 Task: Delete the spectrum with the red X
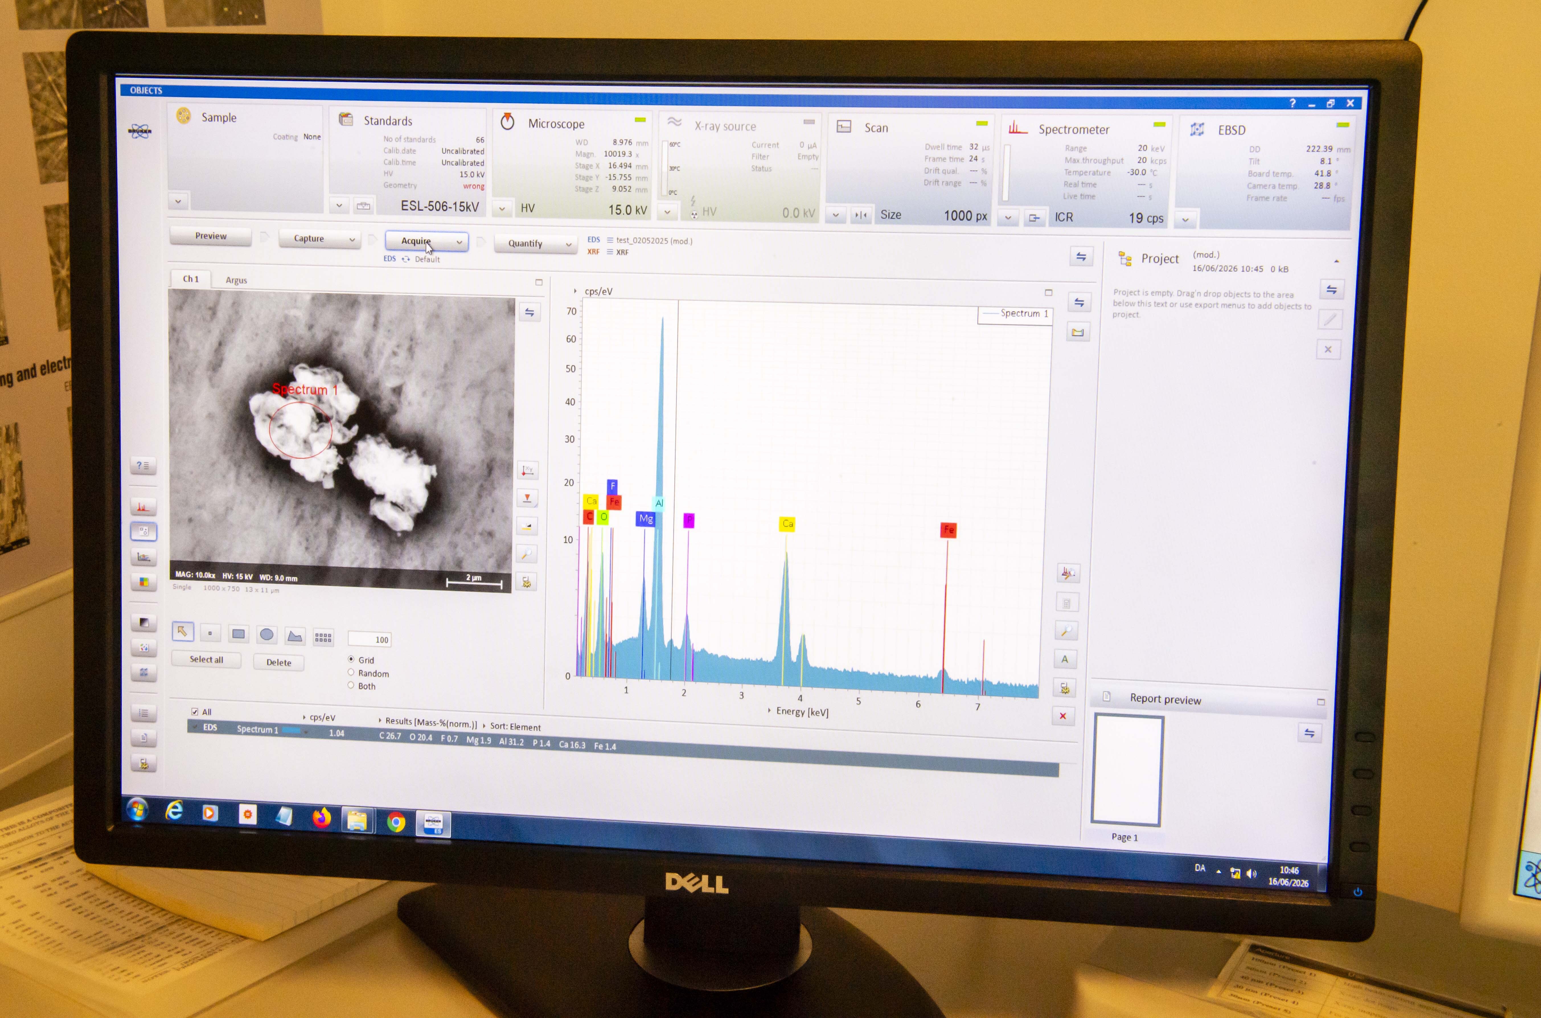point(1063,716)
